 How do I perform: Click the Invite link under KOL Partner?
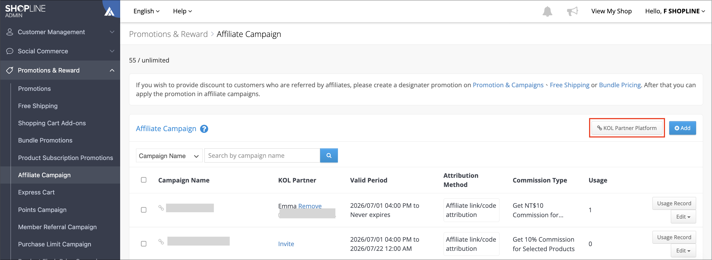click(x=286, y=244)
